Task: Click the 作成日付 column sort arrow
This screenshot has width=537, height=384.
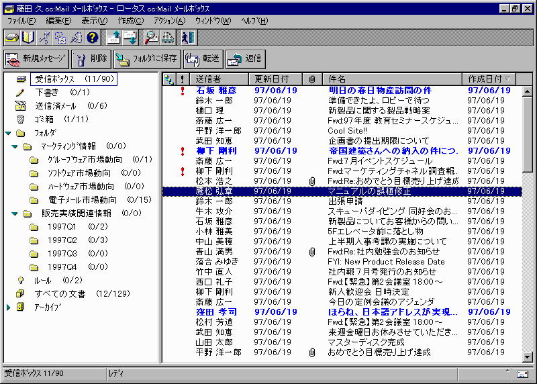Action: pos(507,79)
